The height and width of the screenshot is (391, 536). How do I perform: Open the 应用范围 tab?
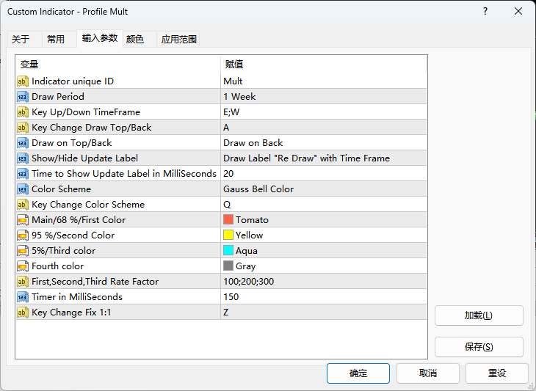(x=179, y=40)
